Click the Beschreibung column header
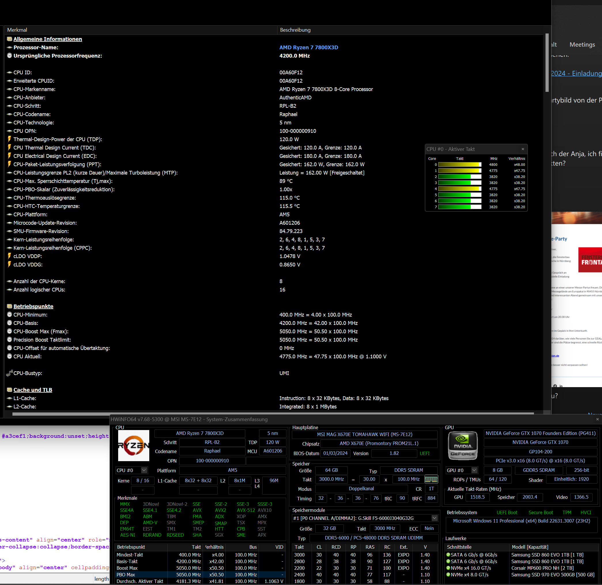The width and height of the screenshot is (602, 585). point(295,30)
